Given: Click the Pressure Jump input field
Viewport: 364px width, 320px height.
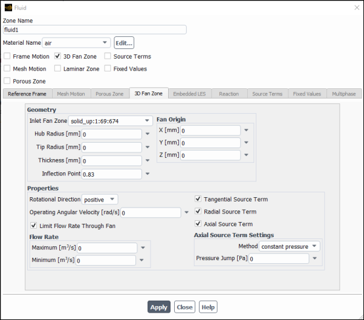Looking at the screenshot, I should pyautogui.click(x=279, y=258).
